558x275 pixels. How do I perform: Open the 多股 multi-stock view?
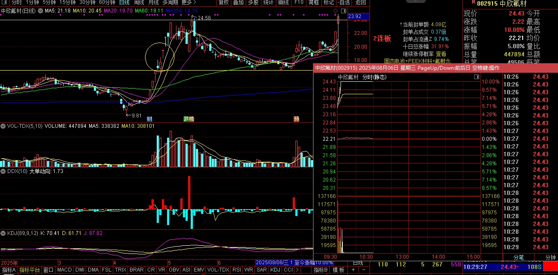253,2
